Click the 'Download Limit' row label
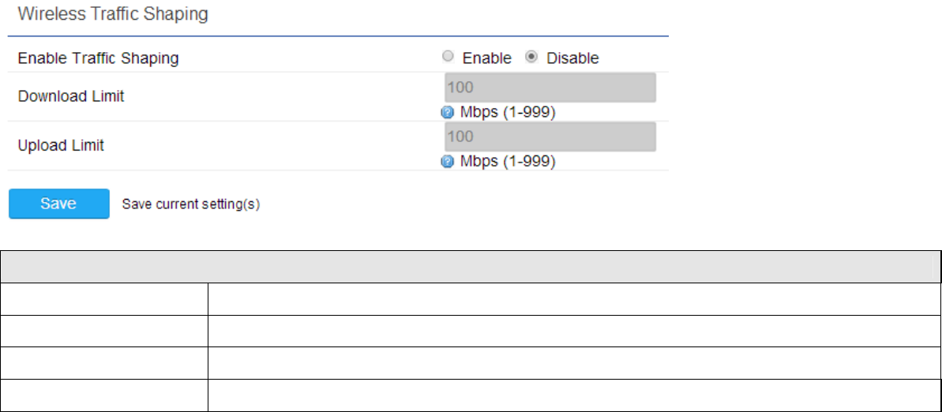This screenshot has width=942, height=412. pyautogui.click(x=71, y=96)
